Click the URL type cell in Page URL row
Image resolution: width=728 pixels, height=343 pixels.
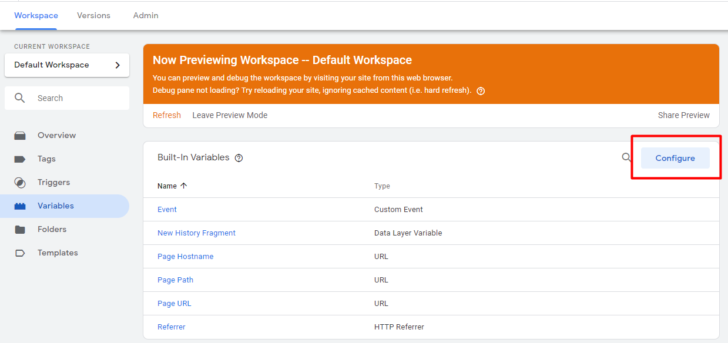(x=381, y=304)
